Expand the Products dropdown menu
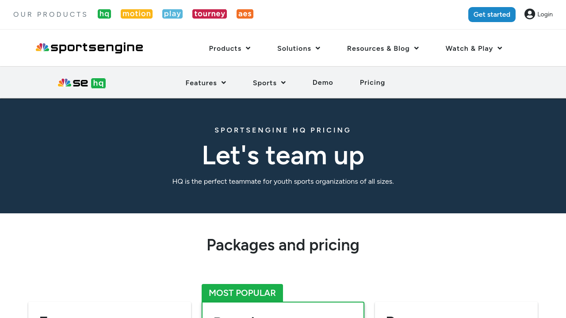Screen dimensions: 566x318 229,49
